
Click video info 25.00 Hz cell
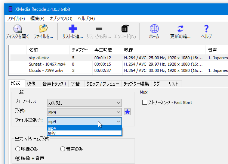coord(163,58)
